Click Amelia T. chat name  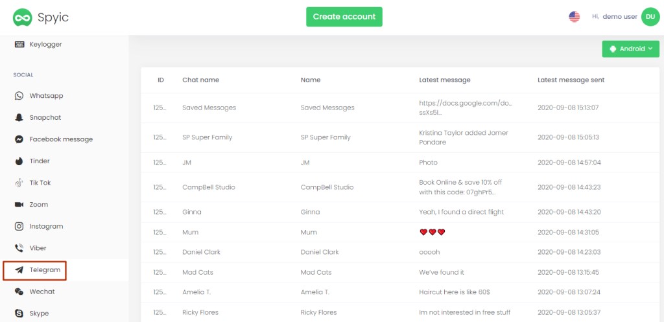pos(197,292)
